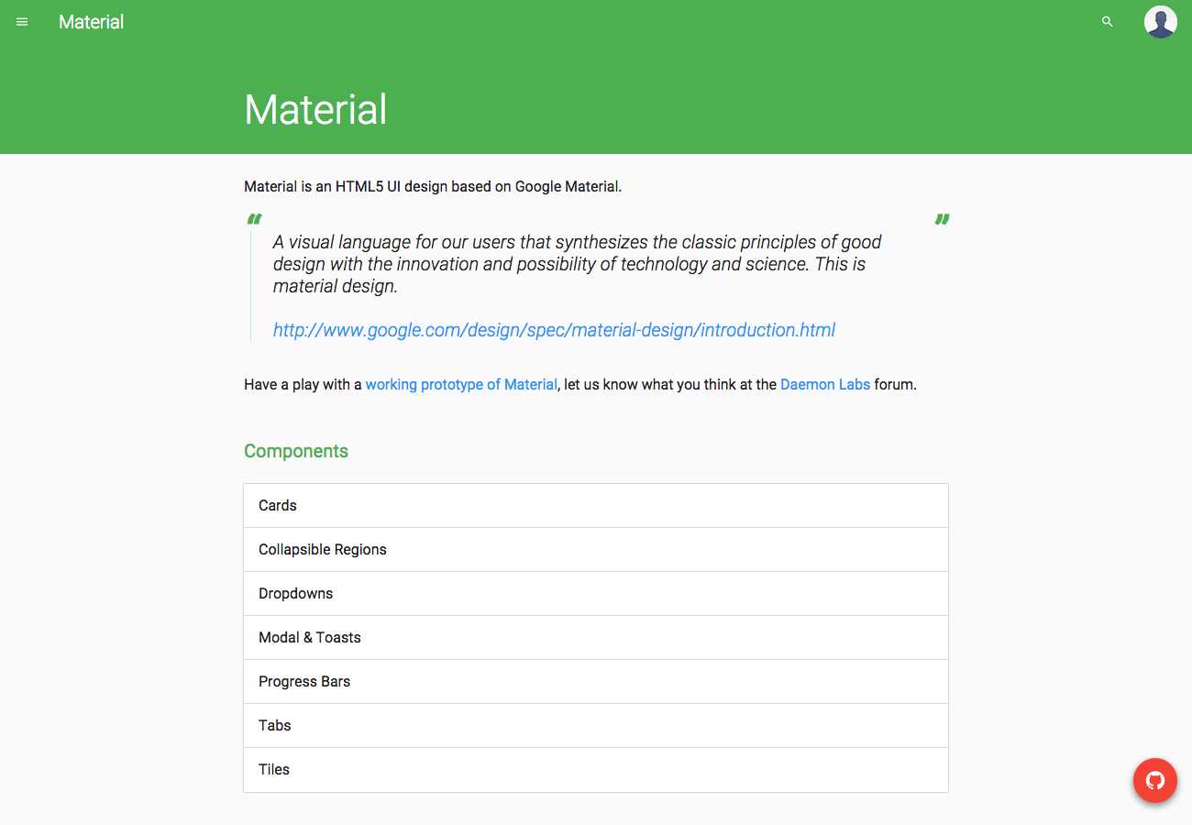Visit the Daemon Labs forum link
Screen dimensions: 1192x825
tap(824, 385)
